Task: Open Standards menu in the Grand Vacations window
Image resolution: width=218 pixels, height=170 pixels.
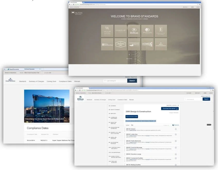Action: coord(23,82)
